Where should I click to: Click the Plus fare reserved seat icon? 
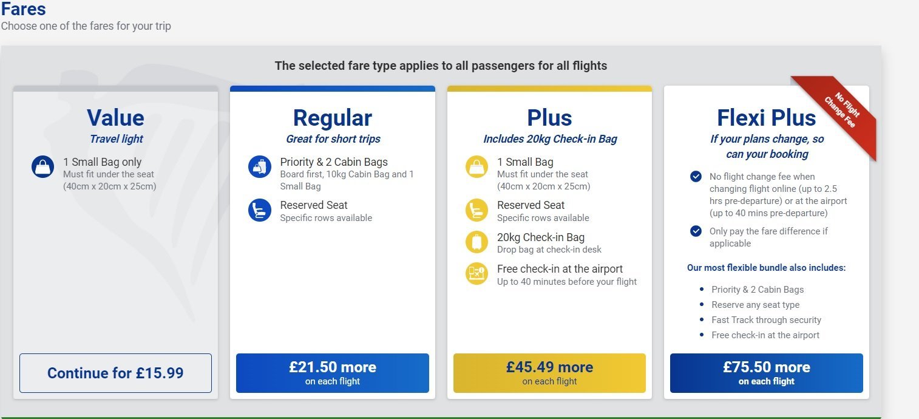(476, 210)
